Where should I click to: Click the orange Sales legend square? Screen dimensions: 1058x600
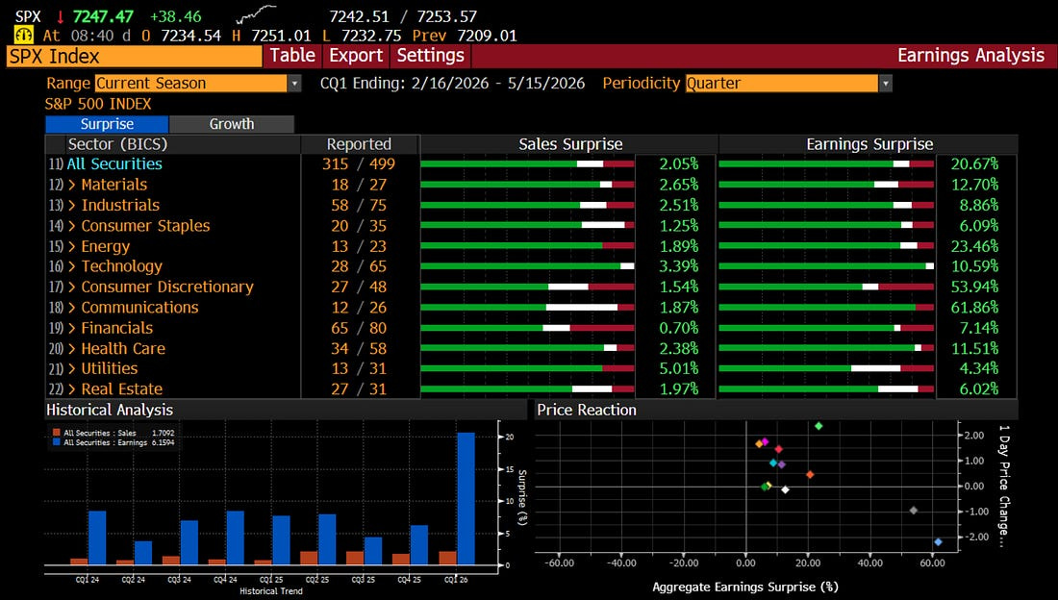tap(57, 434)
